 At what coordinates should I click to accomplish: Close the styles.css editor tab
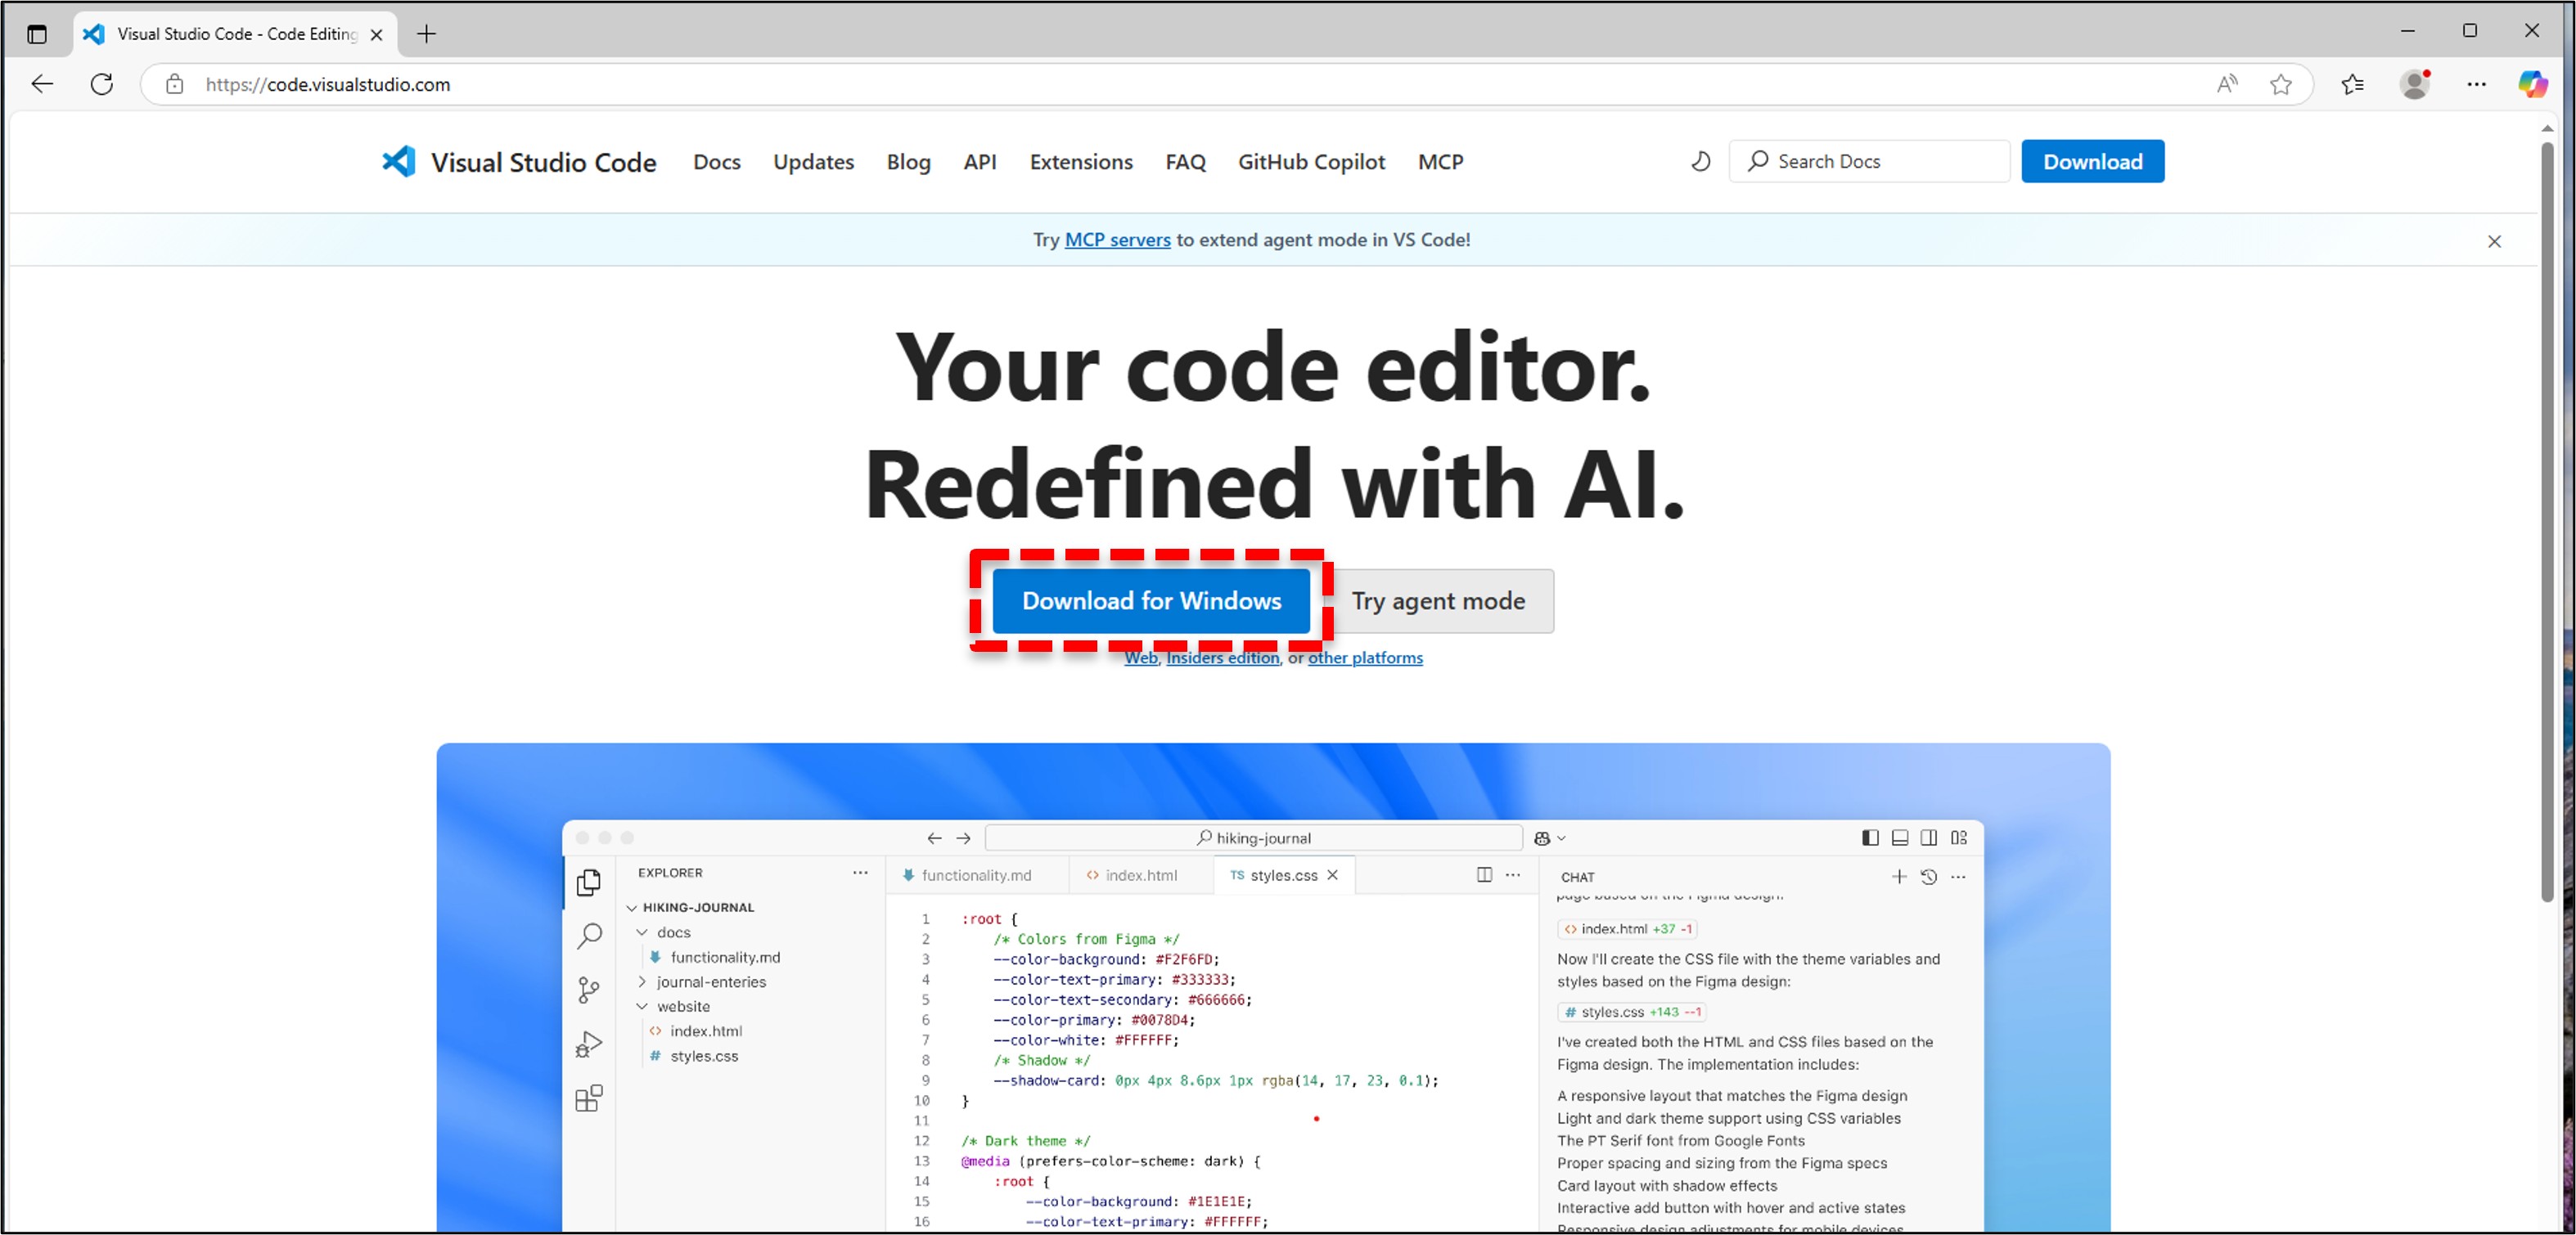pyautogui.click(x=1332, y=875)
